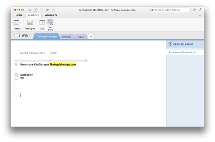Open the VISUALIZZA ribbon tab
Screen dimensions: 215x142
[x=51, y=15]
